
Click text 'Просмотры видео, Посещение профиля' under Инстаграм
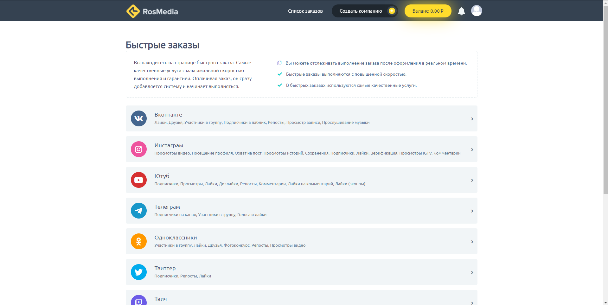coord(194,153)
